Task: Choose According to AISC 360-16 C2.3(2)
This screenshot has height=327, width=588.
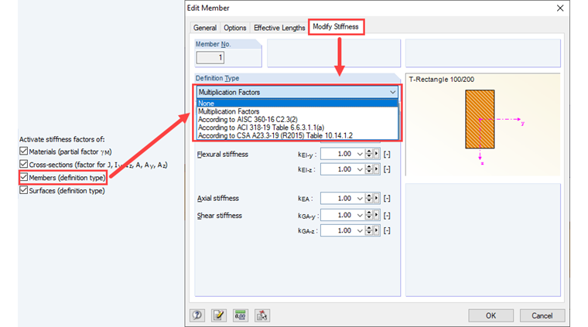Action: point(297,120)
